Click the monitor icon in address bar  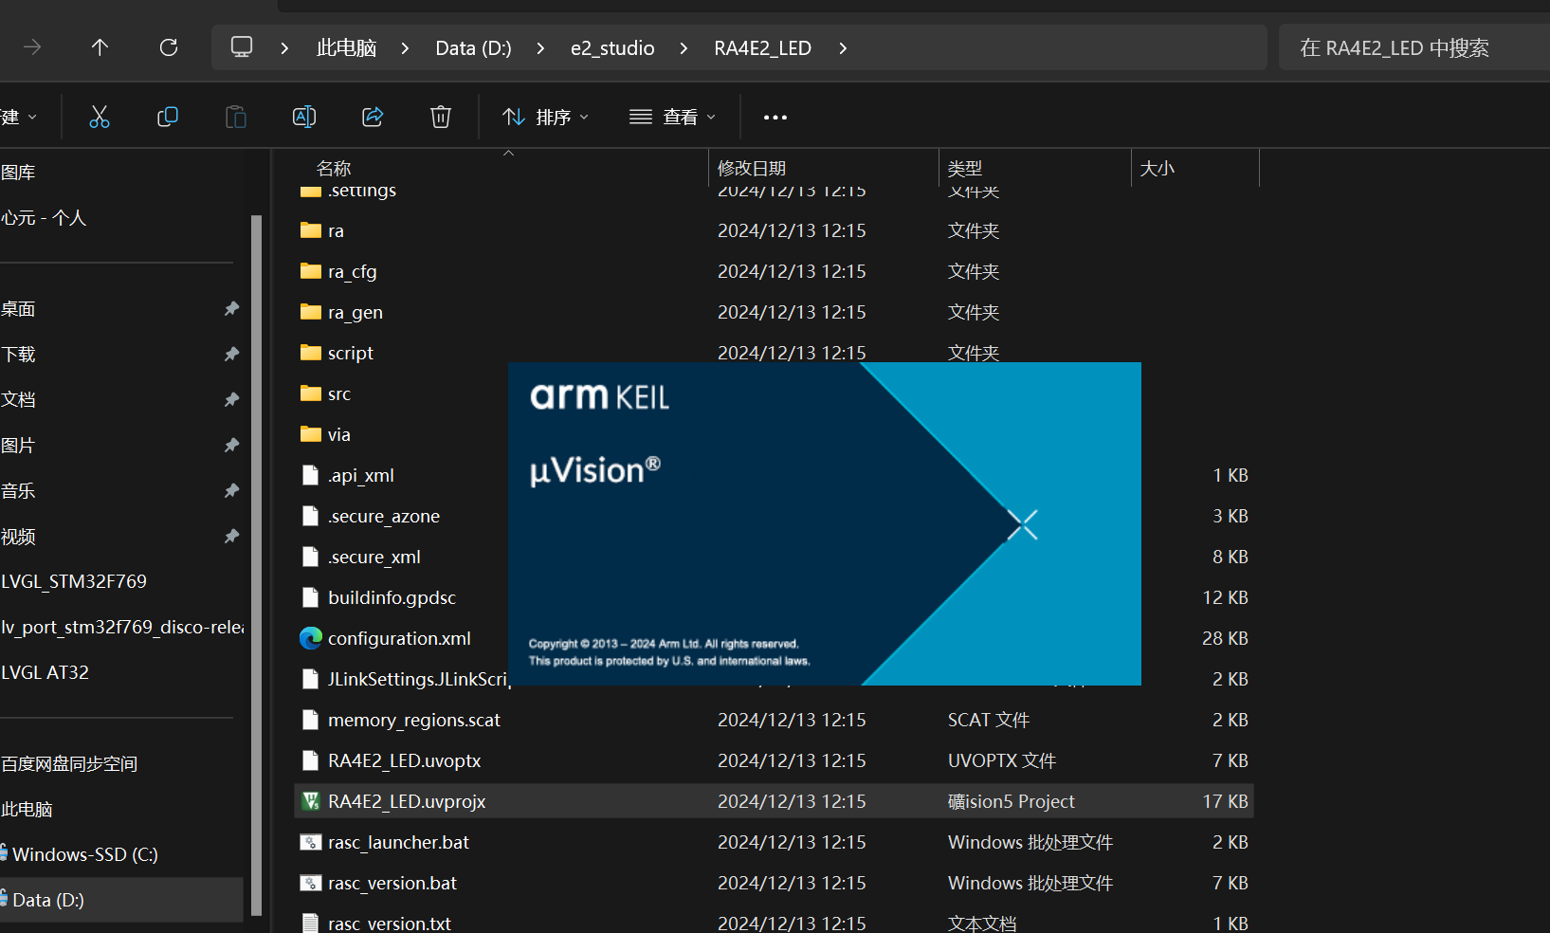point(242,47)
